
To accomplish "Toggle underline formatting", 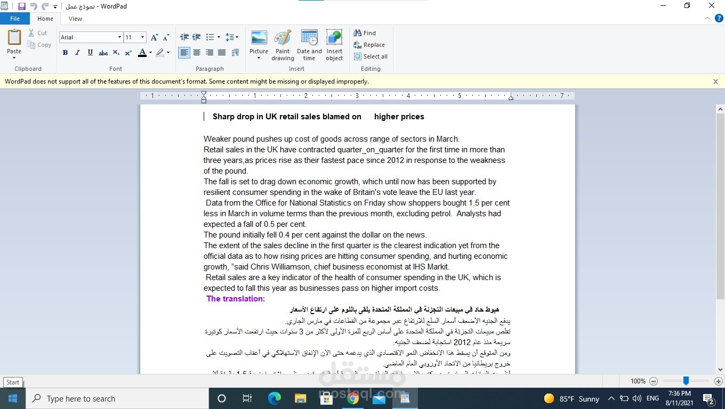I will pos(90,53).
